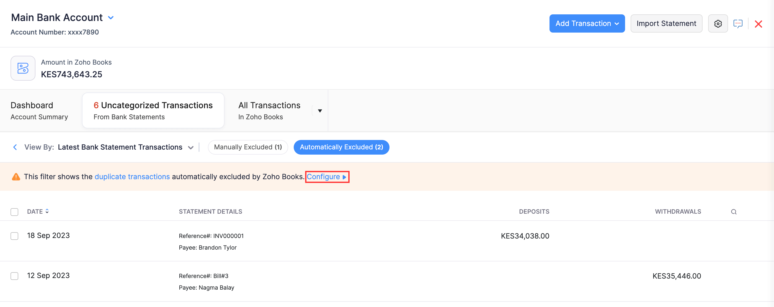
Task: Show Manually Excluded transactions filter
Action: coord(248,147)
